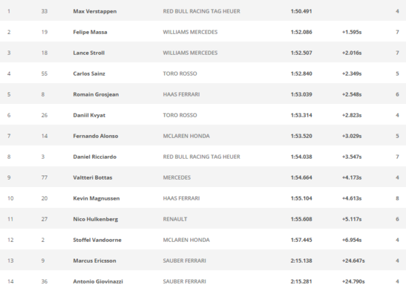Screen dimensions: 406x291
Task: Select Romain Grosjean's name
Action: [x=95, y=95]
